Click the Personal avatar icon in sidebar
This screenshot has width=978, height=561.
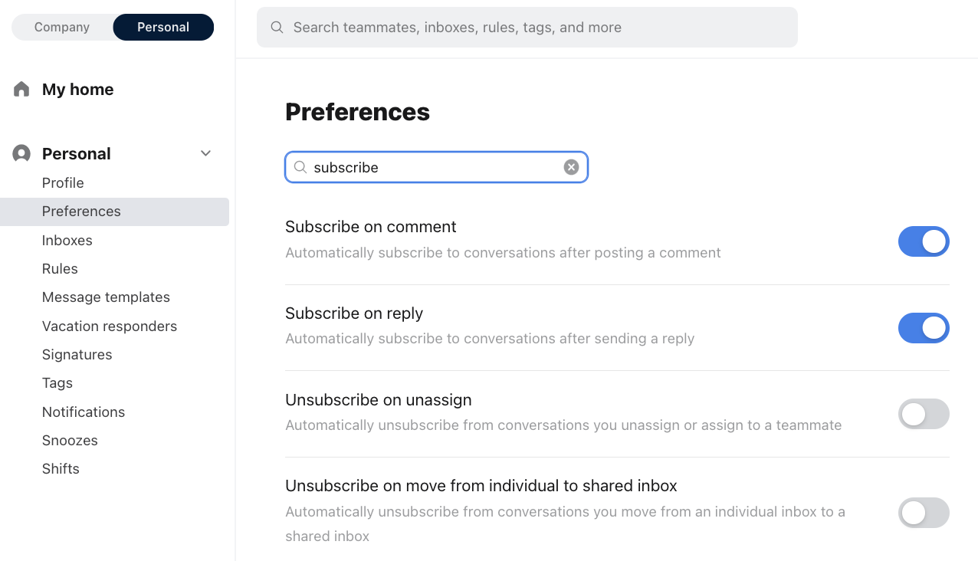click(x=21, y=153)
